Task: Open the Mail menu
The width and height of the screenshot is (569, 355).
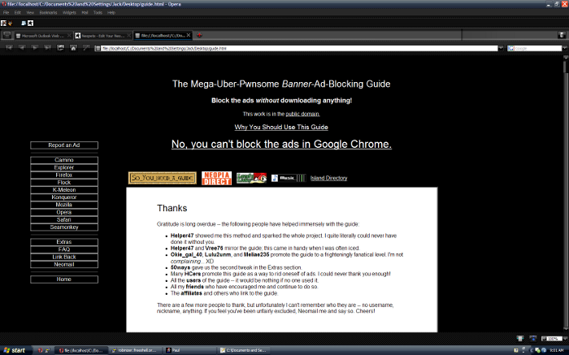Action: point(85,13)
